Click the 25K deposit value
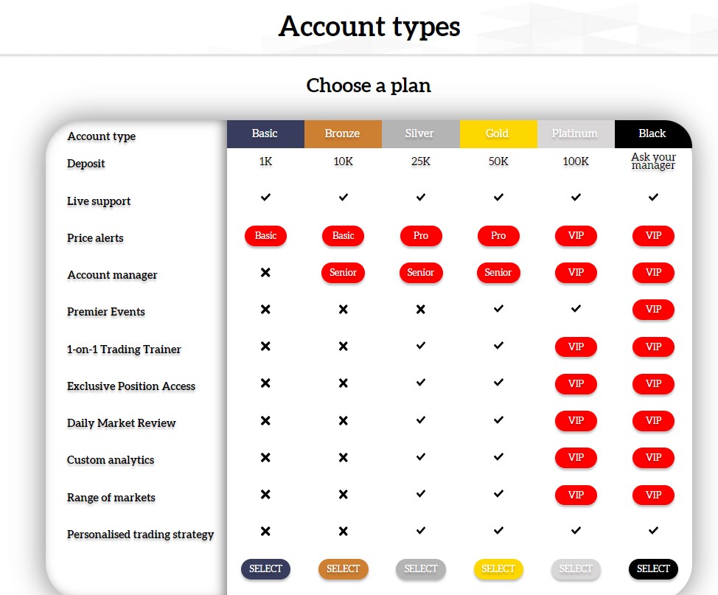This screenshot has width=718, height=595. pyautogui.click(x=421, y=161)
